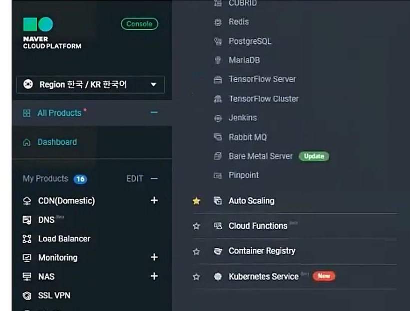Click the All Products grid icon
This screenshot has height=311, width=410.
[x=26, y=113]
